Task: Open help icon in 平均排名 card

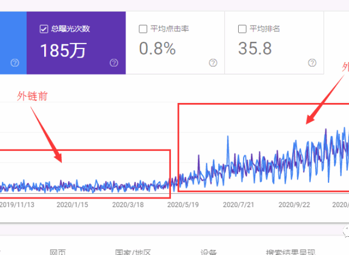Action: coord(312,63)
